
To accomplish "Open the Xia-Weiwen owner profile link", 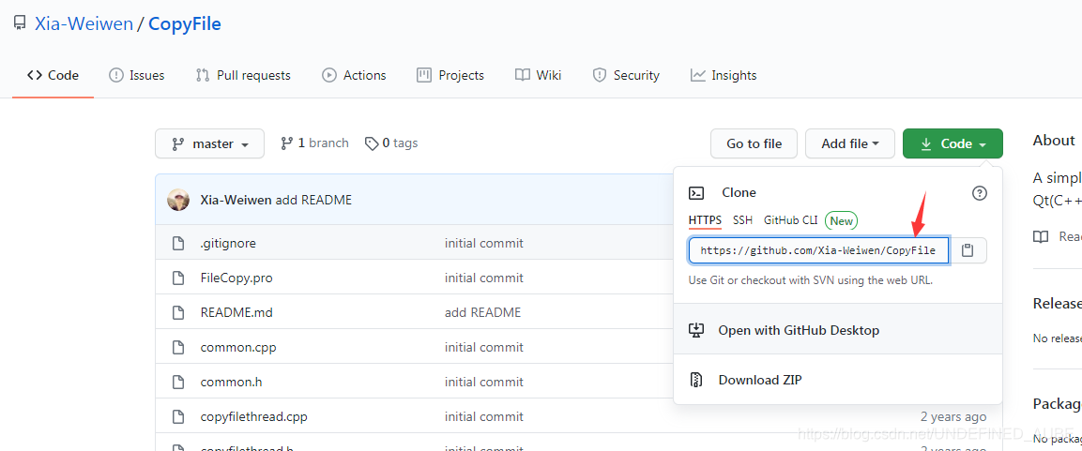I will pyautogui.click(x=84, y=24).
